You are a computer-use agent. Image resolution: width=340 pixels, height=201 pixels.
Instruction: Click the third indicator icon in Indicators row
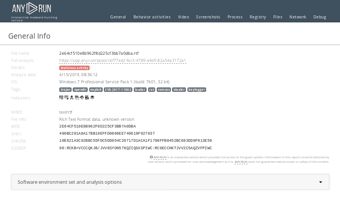point(72,97)
